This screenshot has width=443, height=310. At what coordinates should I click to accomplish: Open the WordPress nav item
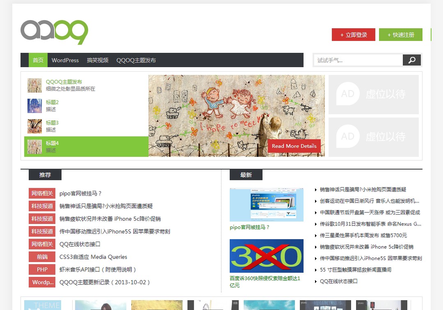(65, 60)
